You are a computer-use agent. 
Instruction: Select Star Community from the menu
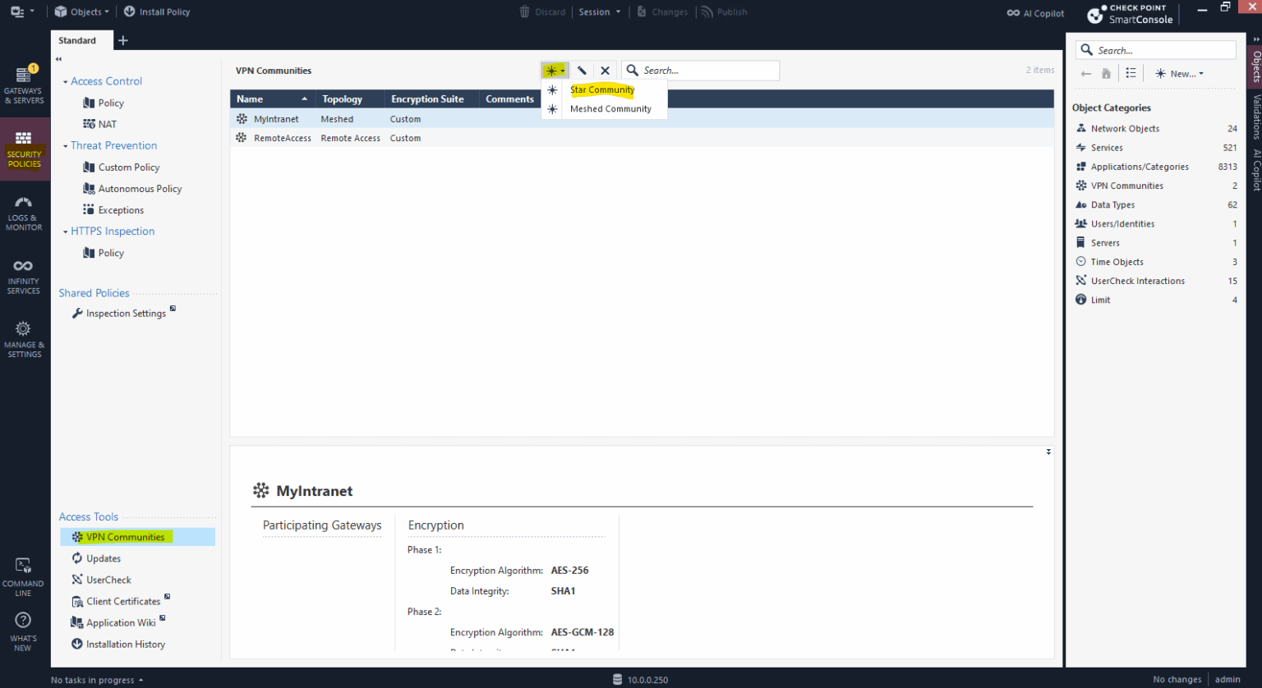(x=602, y=89)
